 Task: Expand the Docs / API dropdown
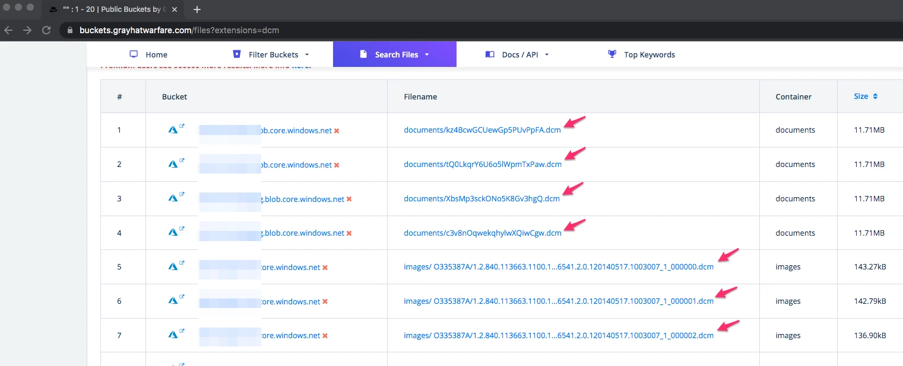click(x=517, y=54)
